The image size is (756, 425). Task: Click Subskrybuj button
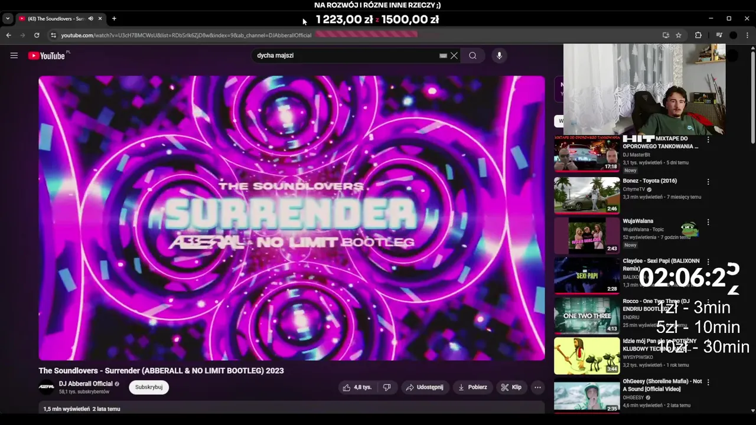[149, 387]
